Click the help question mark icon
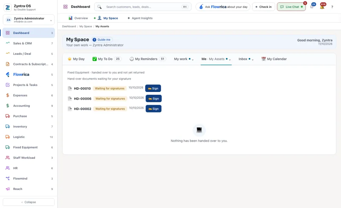This screenshot has width=341, height=208. tap(332, 7)
